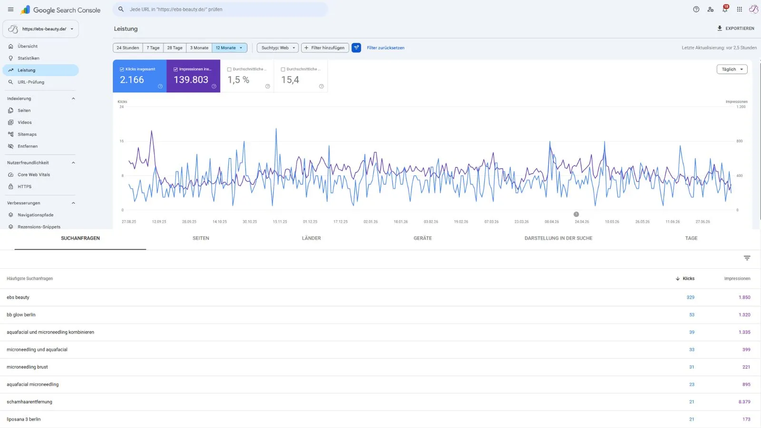761x428 pixels.
Task: Switch to DARSTELLUNG IN DER SUCHE tab
Action: tap(558, 238)
